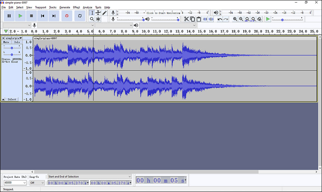Select the I-beam Selection tool

pos(92,13)
